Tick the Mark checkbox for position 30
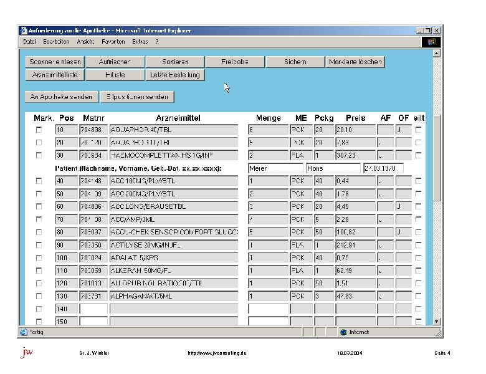 tap(39, 155)
